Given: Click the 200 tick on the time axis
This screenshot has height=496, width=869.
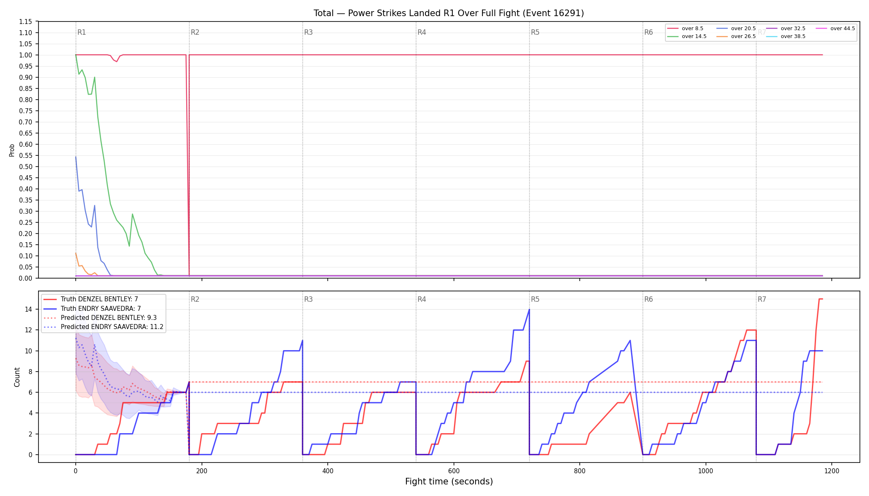Looking at the screenshot, I should coord(202,471).
